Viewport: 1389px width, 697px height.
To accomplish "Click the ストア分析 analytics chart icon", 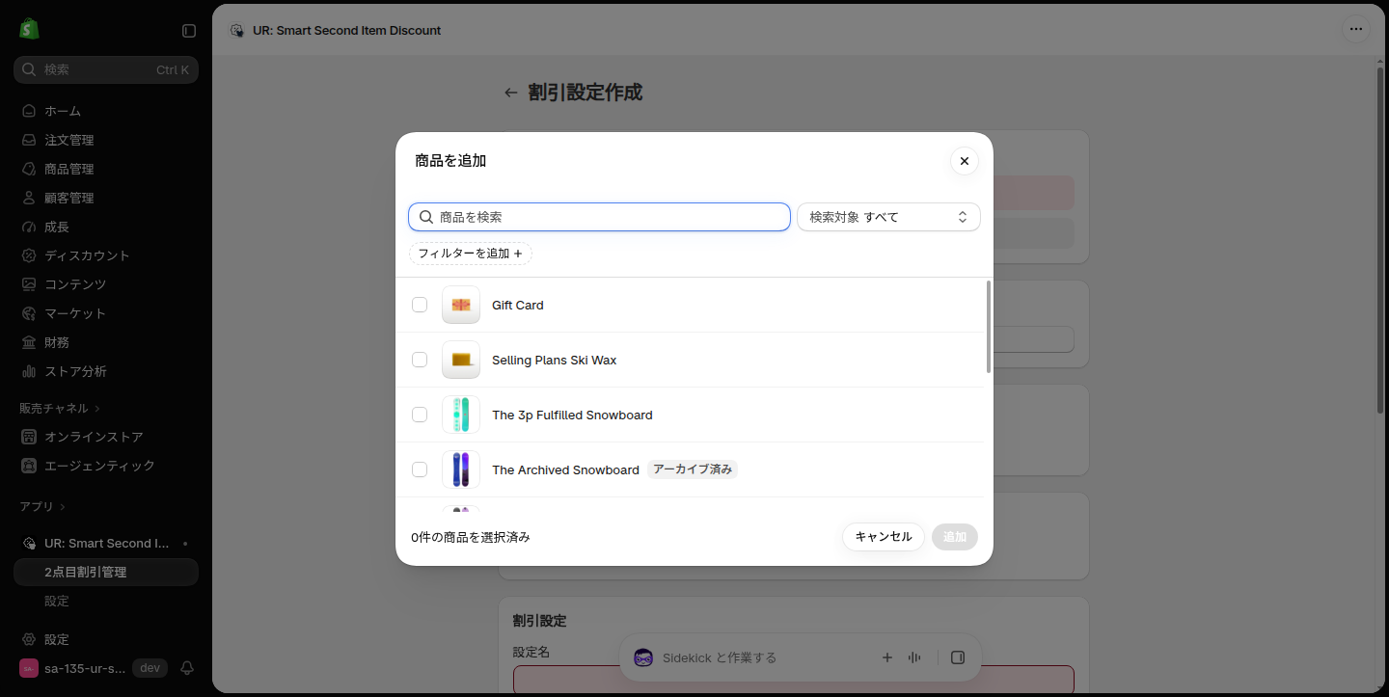I will (29, 371).
